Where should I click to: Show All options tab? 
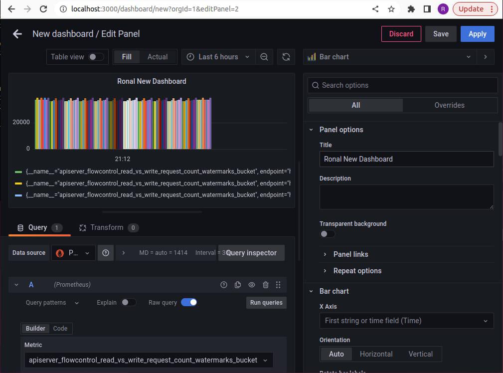[x=355, y=105]
